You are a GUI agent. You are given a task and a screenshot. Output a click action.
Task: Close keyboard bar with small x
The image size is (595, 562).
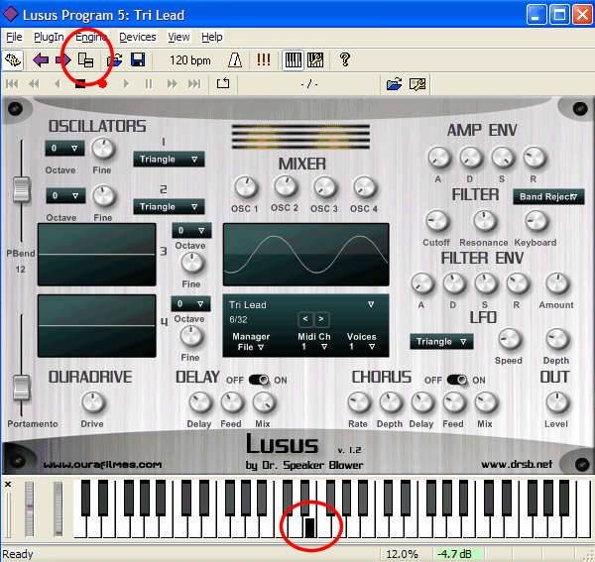click(x=8, y=485)
